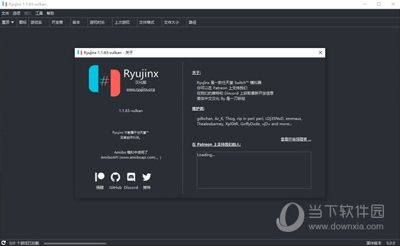Open the greyed-out 模拟 menu
Screen dimensions: 400x246
pyautogui.click(x=28, y=13)
